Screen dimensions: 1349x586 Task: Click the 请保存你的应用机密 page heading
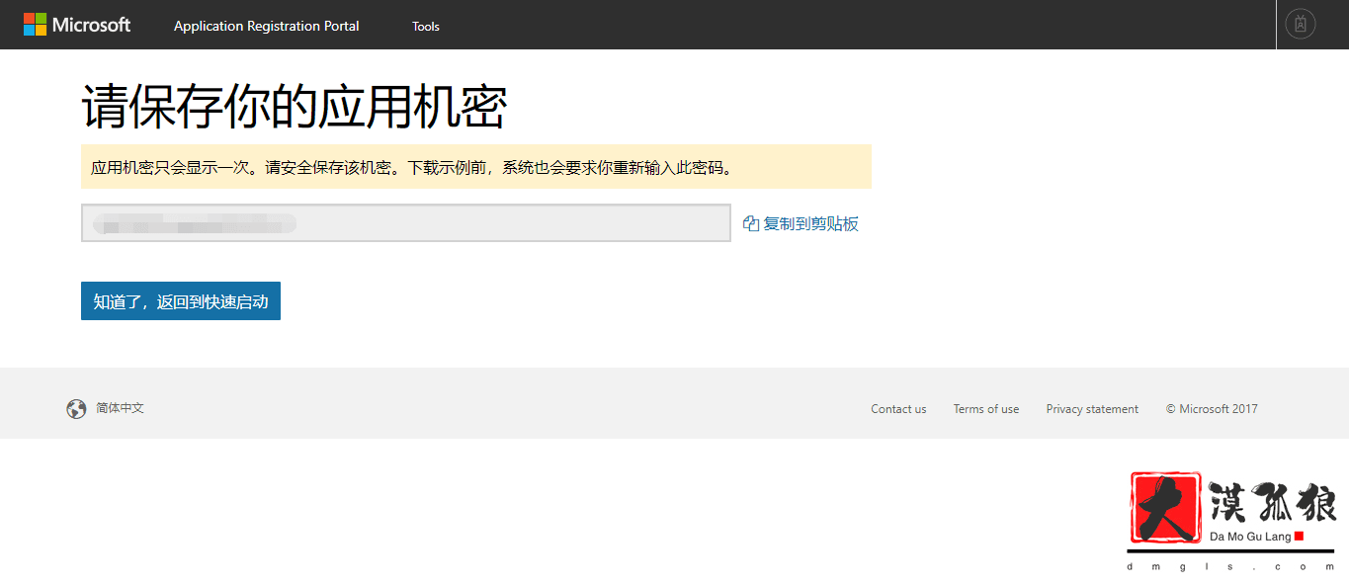pyautogui.click(x=294, y=107)
